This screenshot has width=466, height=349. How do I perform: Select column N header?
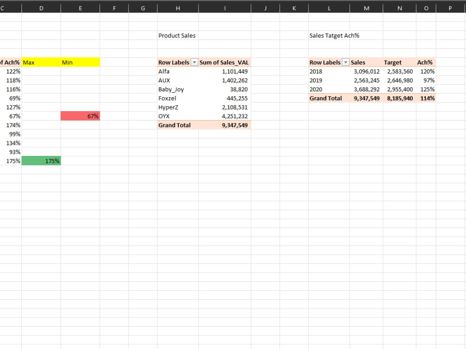coord(400,8)
